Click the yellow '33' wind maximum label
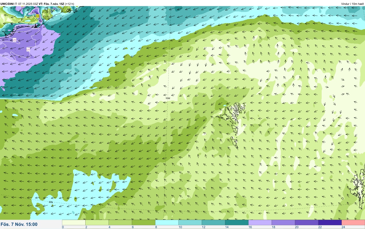 tap(38, 16)
